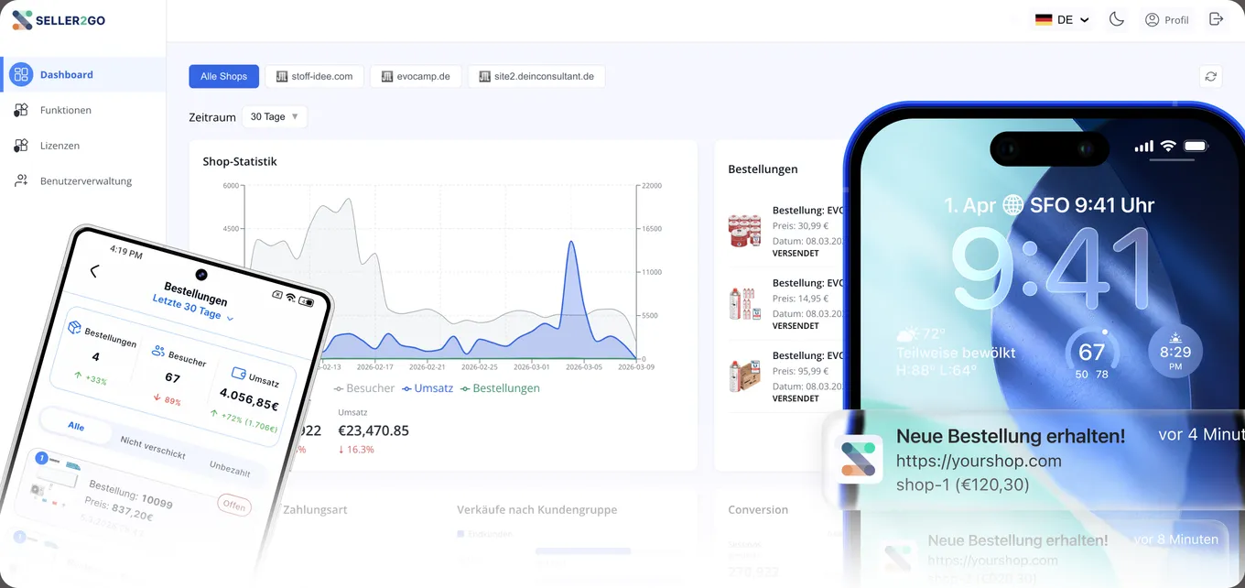This screenshot has width=1245, height=588.
Task: Click the Seller2Go notification app icon
Action: [859, 459]
